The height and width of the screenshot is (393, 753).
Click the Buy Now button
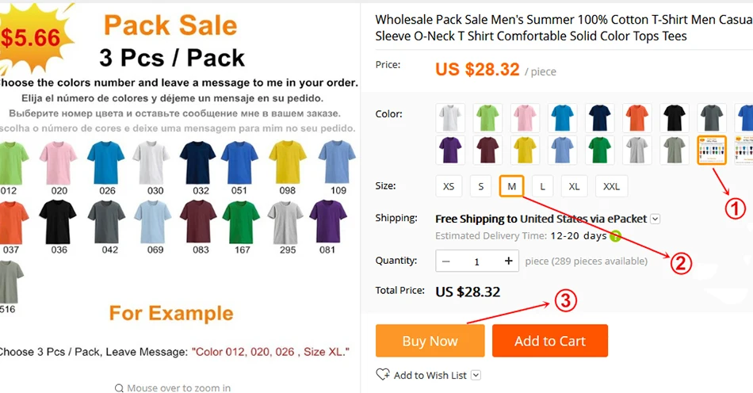pos(430,341)
